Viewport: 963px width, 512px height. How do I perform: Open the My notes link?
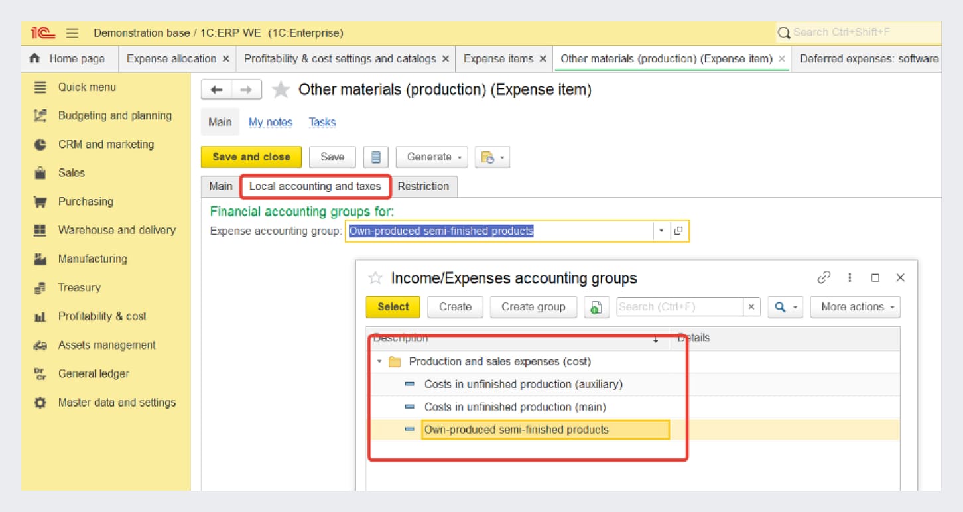(270, 122)
